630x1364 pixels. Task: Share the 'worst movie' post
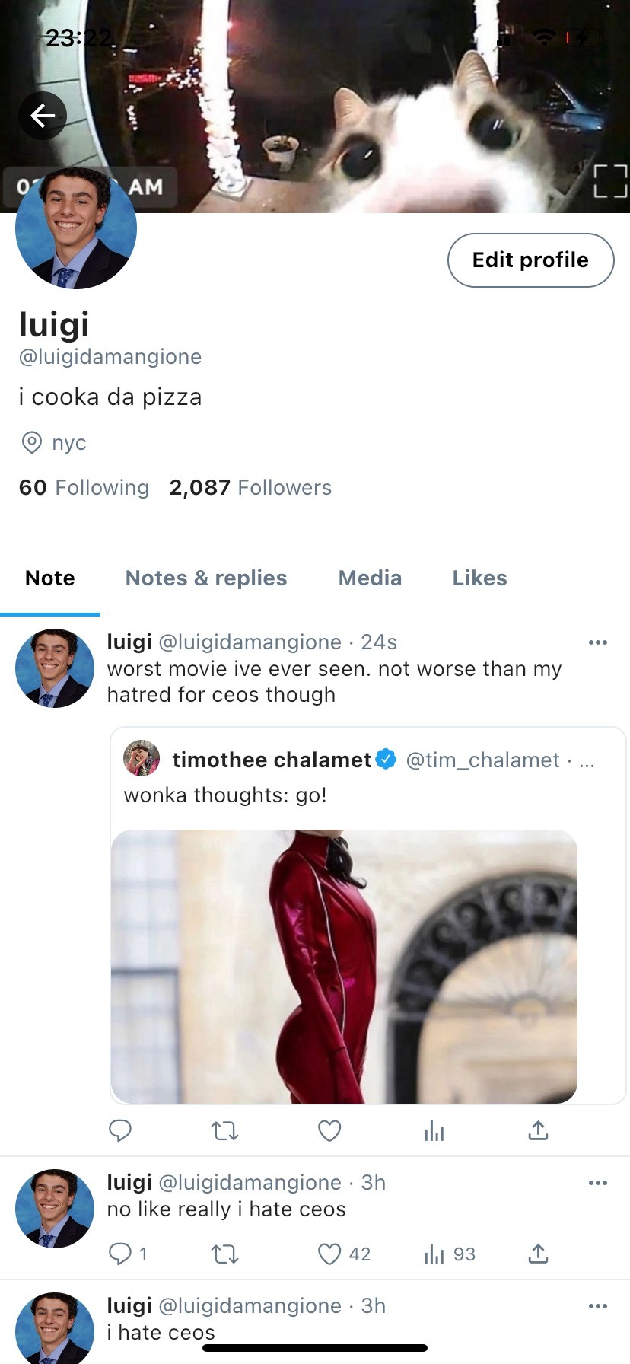click(538, 1131)
